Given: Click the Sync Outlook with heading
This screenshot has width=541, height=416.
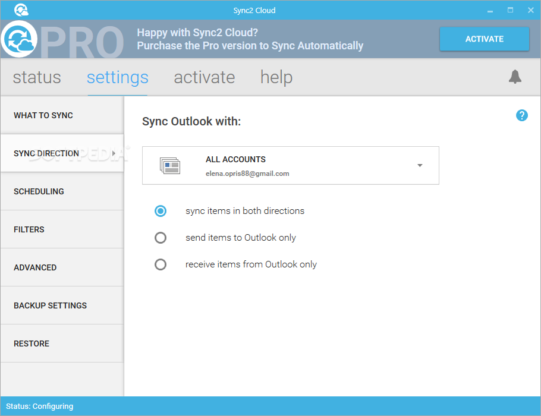Looking at the screenshot, I should click(191, 121).
